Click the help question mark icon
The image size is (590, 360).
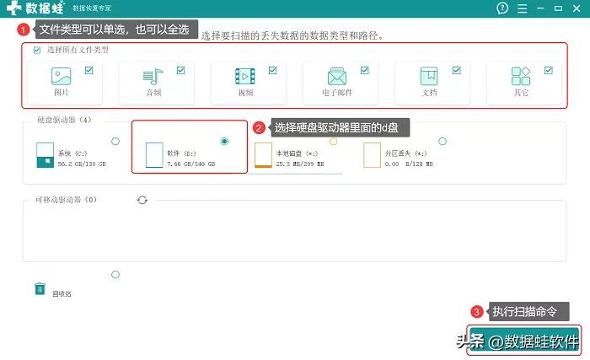point(502,8)
